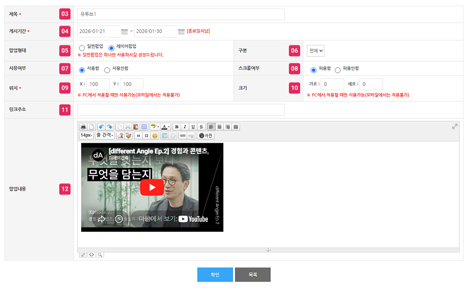Click the insert table icon

point(165,136)
